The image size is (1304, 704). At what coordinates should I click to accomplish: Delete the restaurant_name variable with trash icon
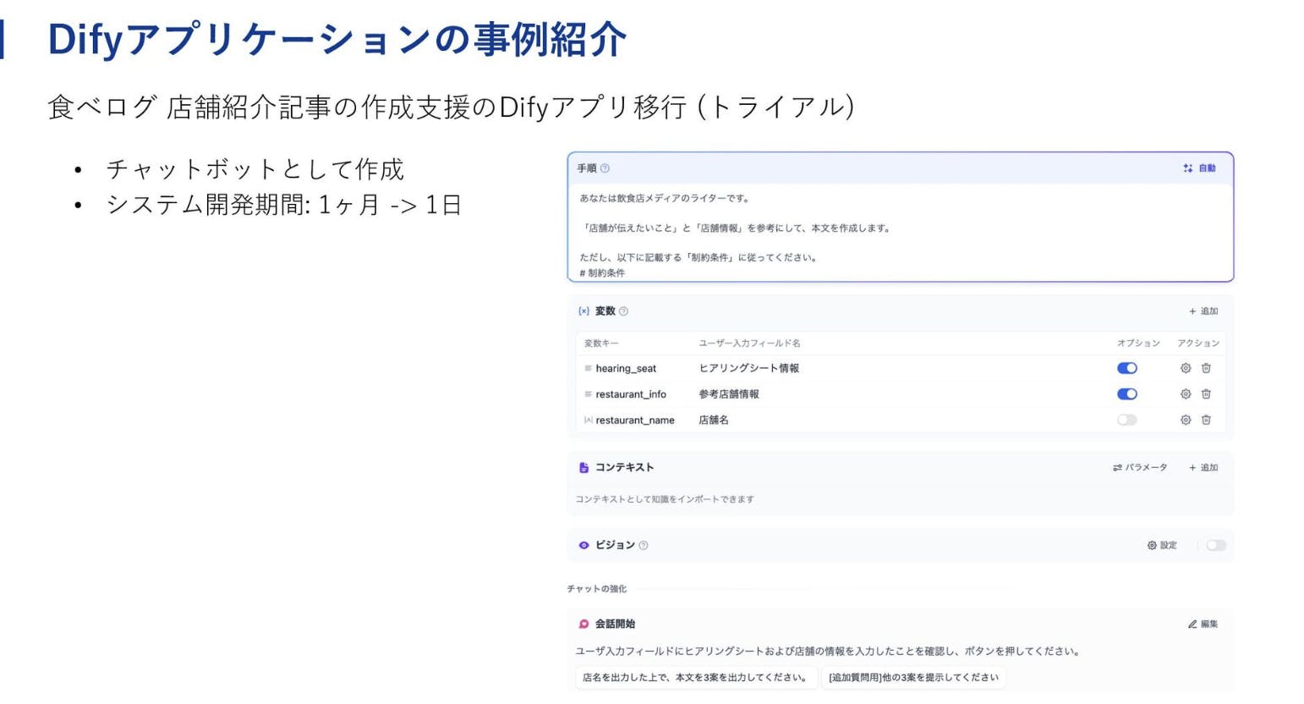coord(1206,421)
